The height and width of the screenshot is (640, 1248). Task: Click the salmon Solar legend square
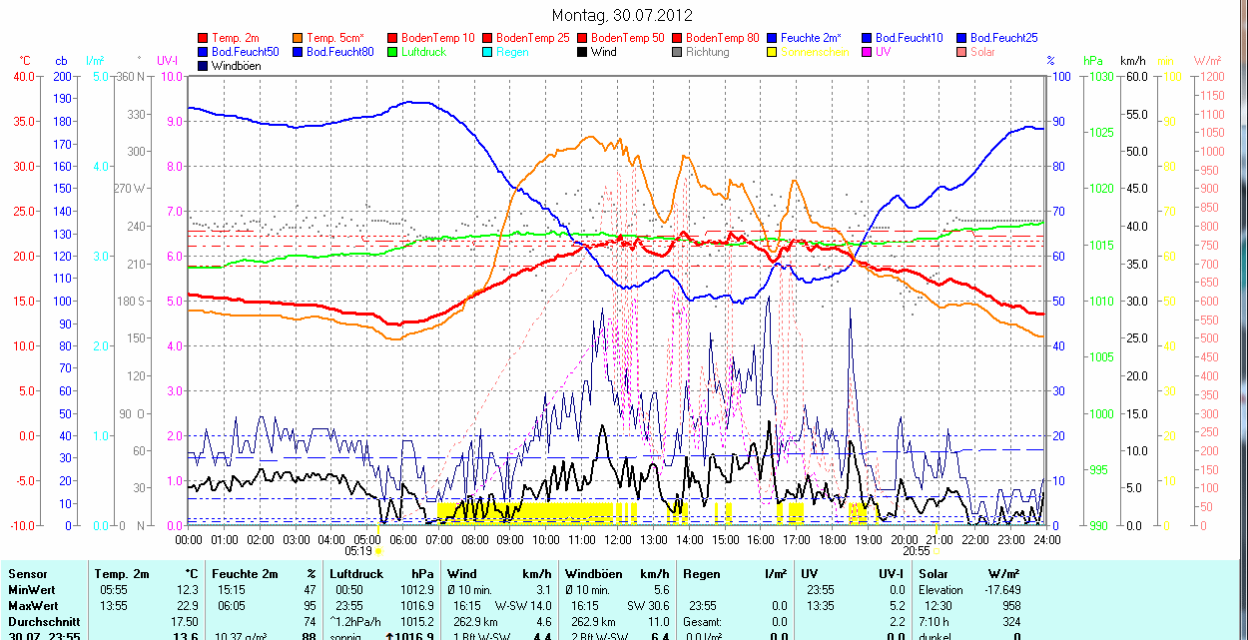coord(962,52)
